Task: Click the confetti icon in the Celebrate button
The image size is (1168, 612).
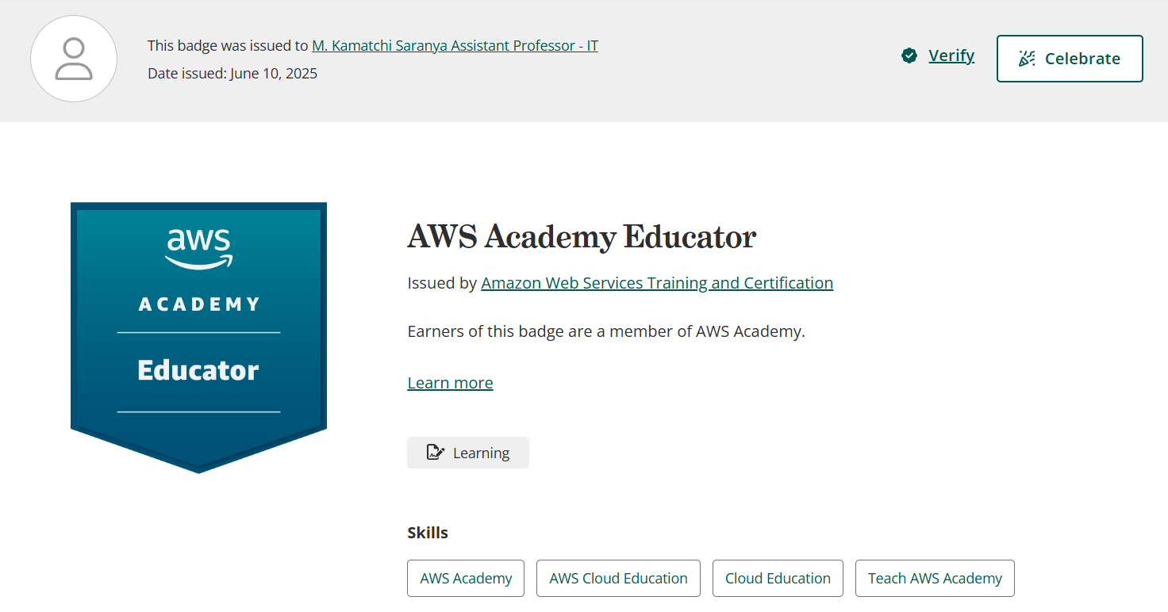Action: (x=1027, y=59)
